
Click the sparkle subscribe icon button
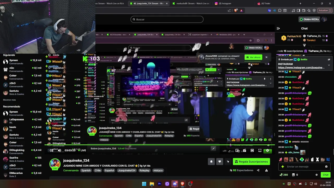click(x=228, y=162)
